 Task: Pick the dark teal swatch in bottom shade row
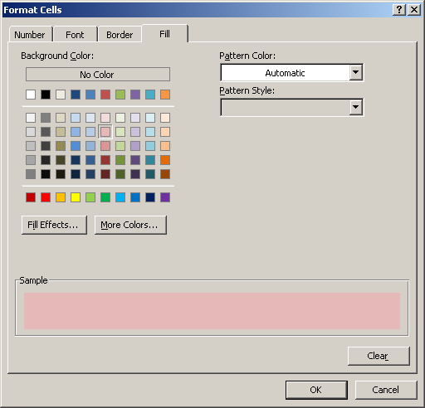click(x=150, y=174)
